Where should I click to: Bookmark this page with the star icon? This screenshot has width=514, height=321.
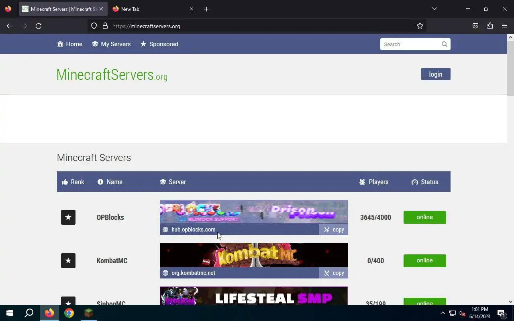coord(420,26)
